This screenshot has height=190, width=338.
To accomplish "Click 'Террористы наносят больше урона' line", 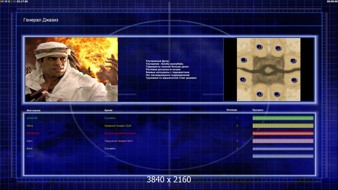I will 167,67.
